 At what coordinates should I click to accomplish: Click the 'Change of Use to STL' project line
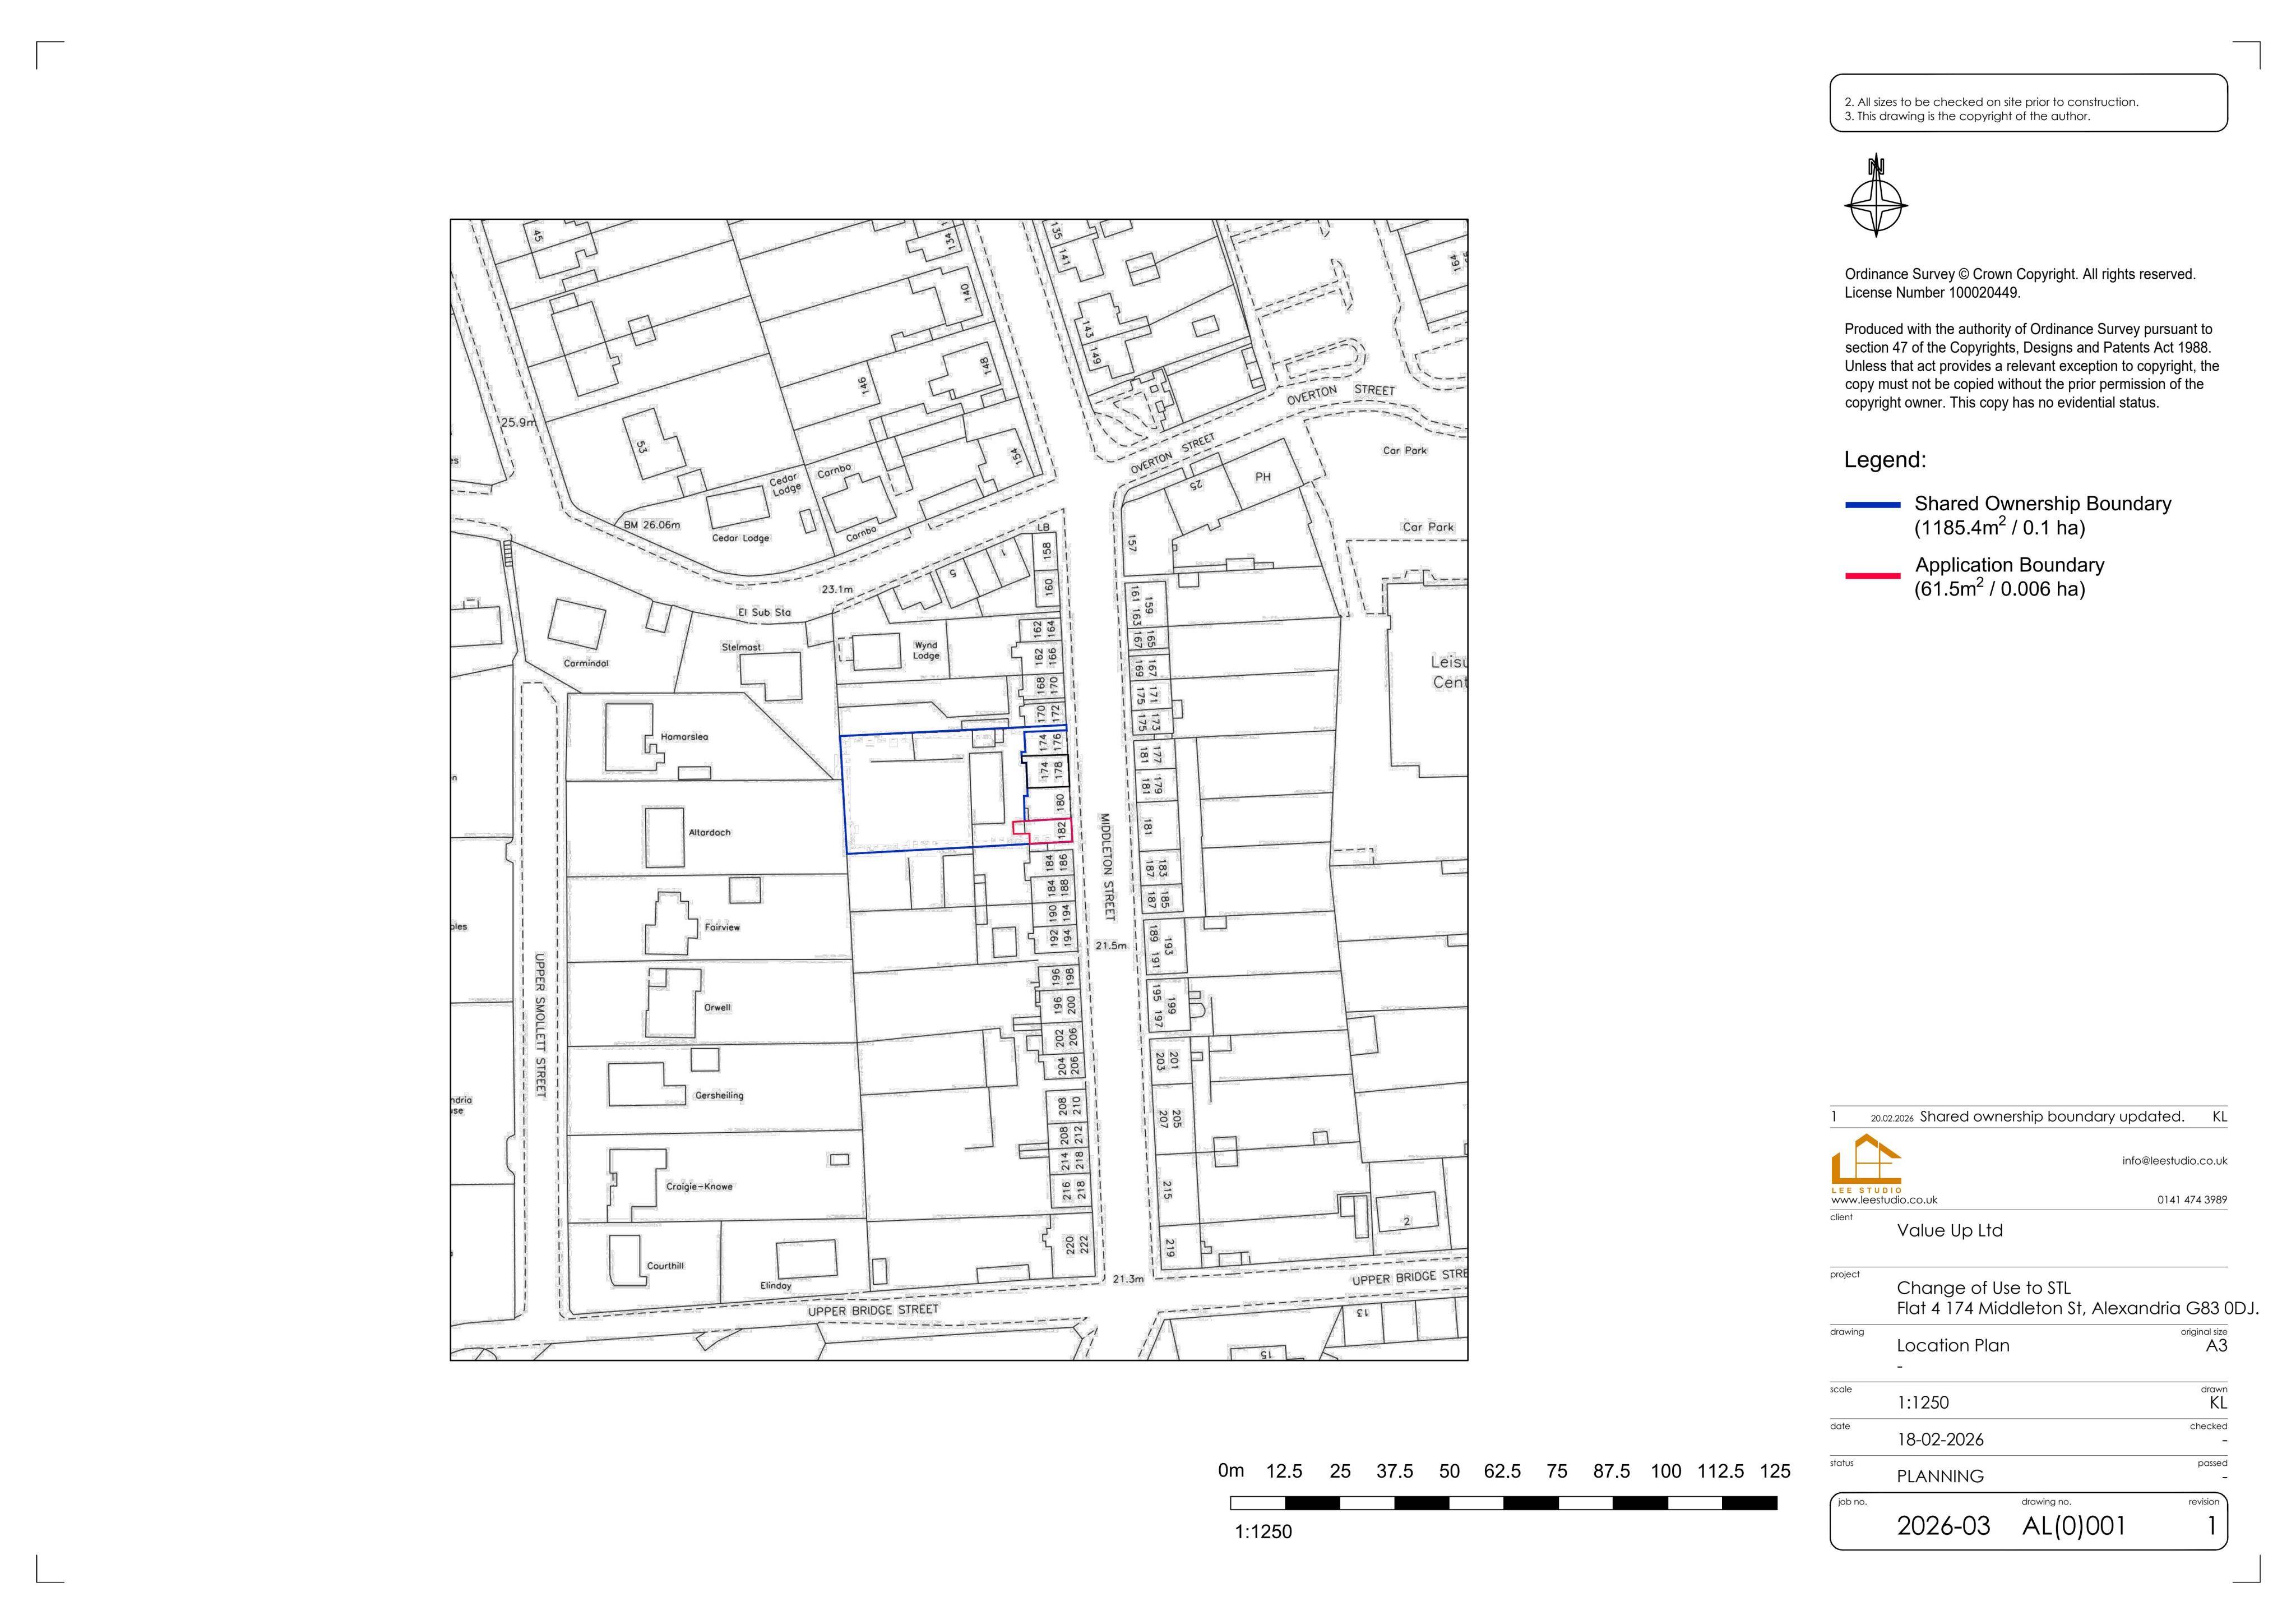click(x=1983, y=1288)
